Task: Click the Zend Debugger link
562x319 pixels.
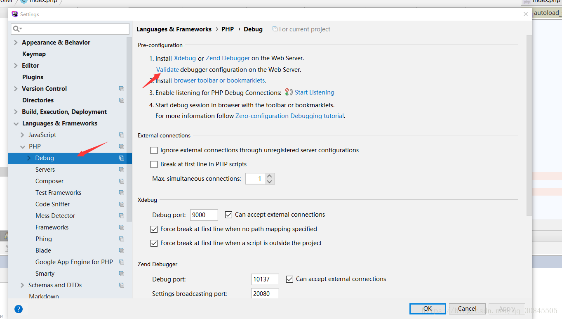Action: point(228,58)
